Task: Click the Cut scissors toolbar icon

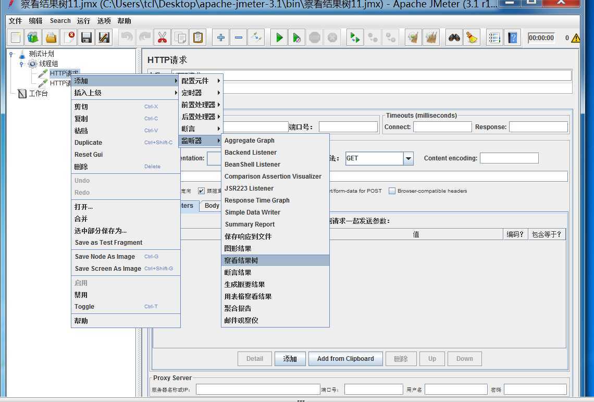Action: click(162, 37)
